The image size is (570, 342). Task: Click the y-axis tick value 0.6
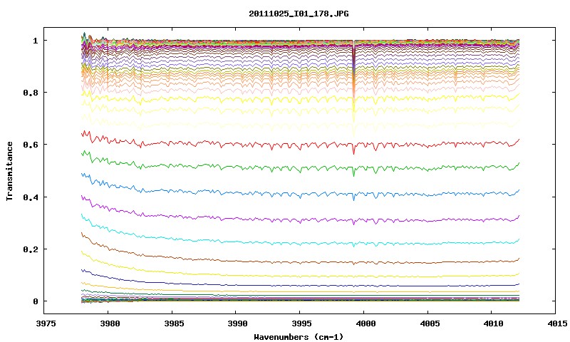point(31,145)
